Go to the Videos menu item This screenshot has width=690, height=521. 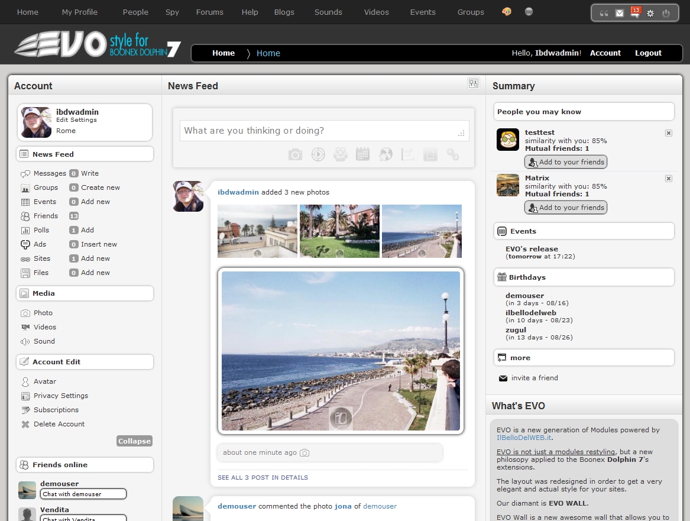(x=376, y=12)
